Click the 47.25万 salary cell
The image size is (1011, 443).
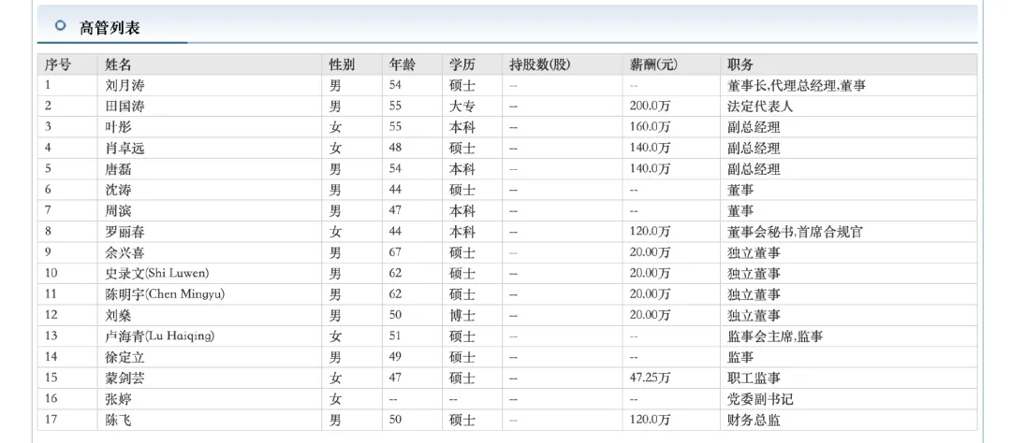(651, 378)
